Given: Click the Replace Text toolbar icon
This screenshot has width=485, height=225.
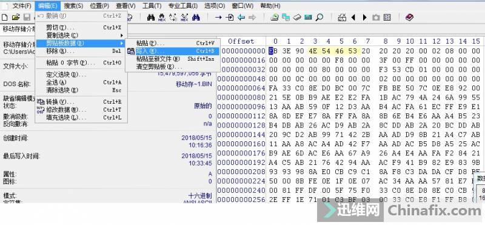Looking at the screenshot, I should 173,18.
